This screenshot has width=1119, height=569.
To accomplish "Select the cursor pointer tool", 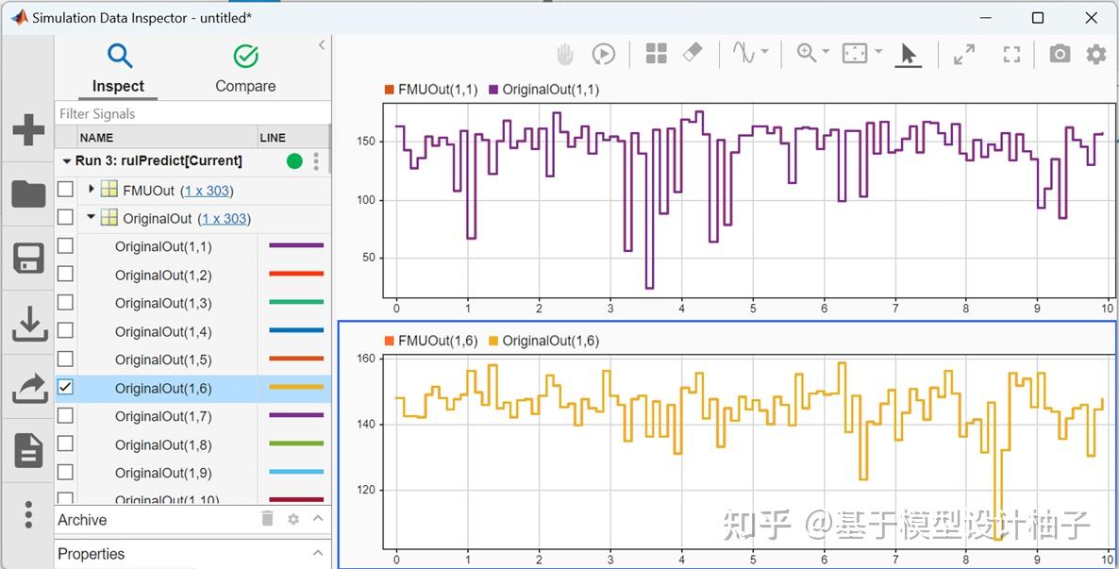I will click(908, 54).
